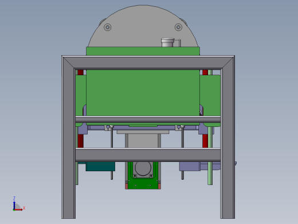Select the dark teal box under the beam

point(100,167)
